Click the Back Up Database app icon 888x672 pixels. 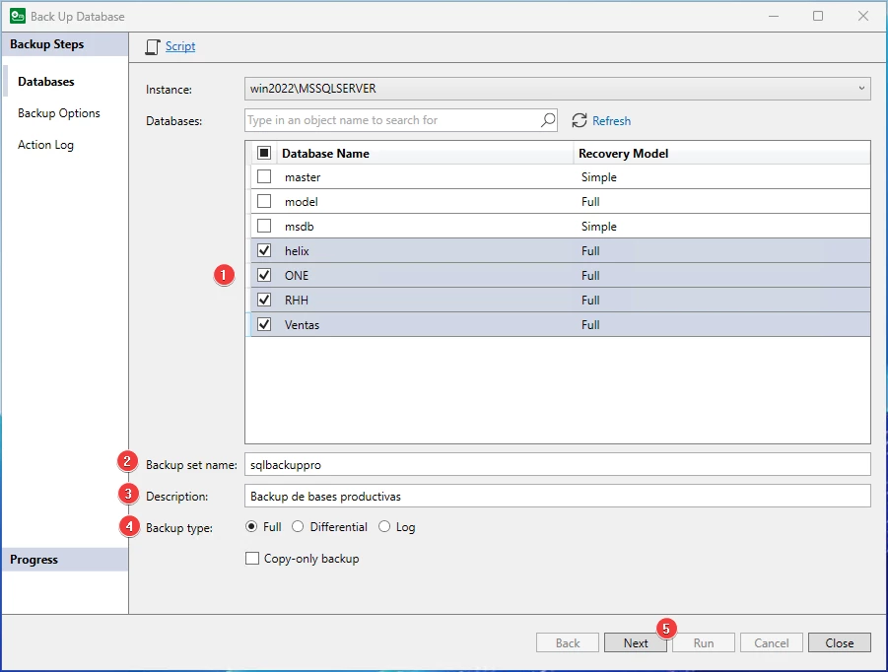(18, 16)
